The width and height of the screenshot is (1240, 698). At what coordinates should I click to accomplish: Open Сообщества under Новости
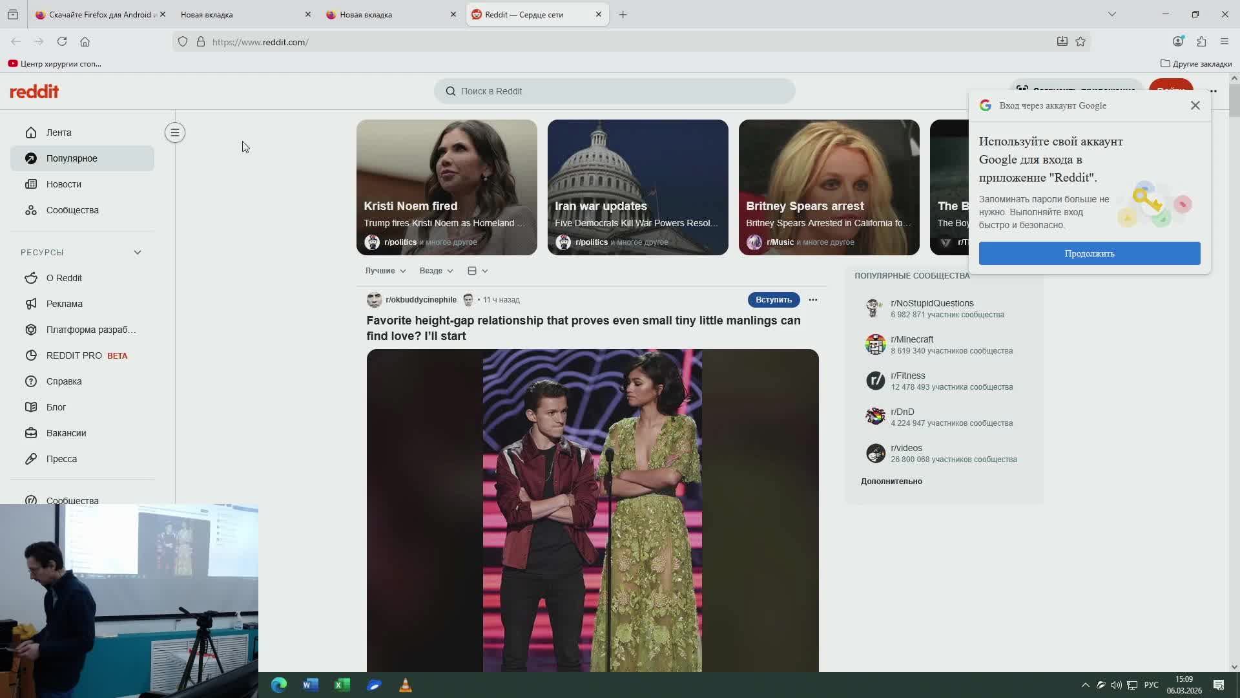tap(82, 210)
